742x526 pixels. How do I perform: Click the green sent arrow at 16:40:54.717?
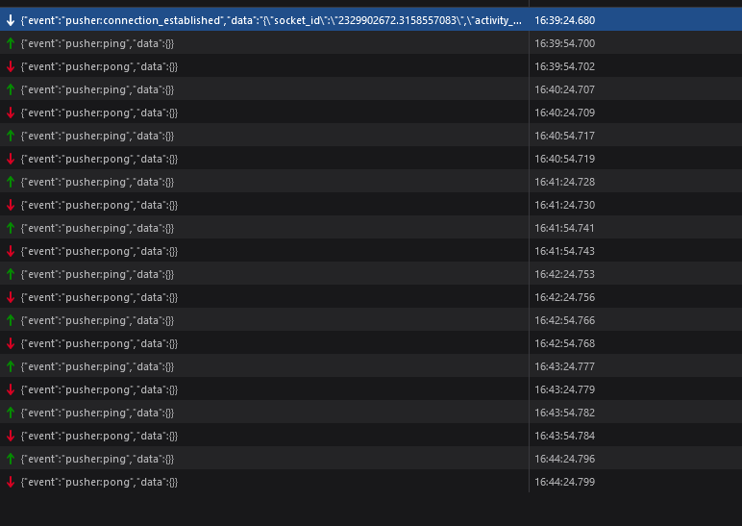pyautogui.click(x=11, y=136)
